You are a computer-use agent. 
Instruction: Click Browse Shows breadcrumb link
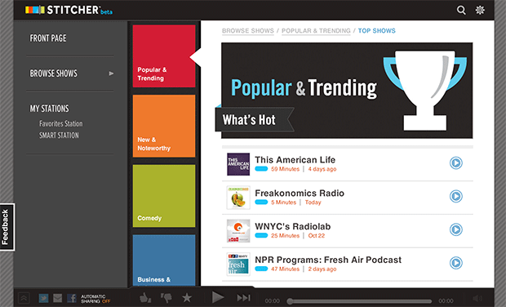coord(248,31)
